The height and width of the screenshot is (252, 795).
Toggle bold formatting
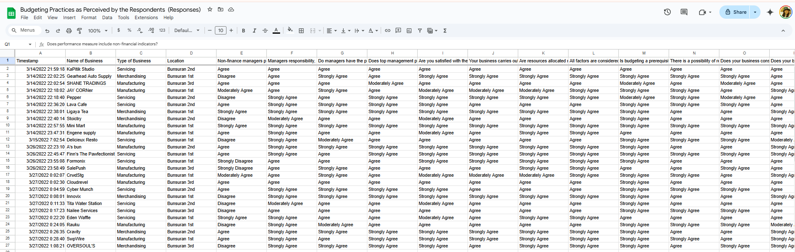(244, 31)
